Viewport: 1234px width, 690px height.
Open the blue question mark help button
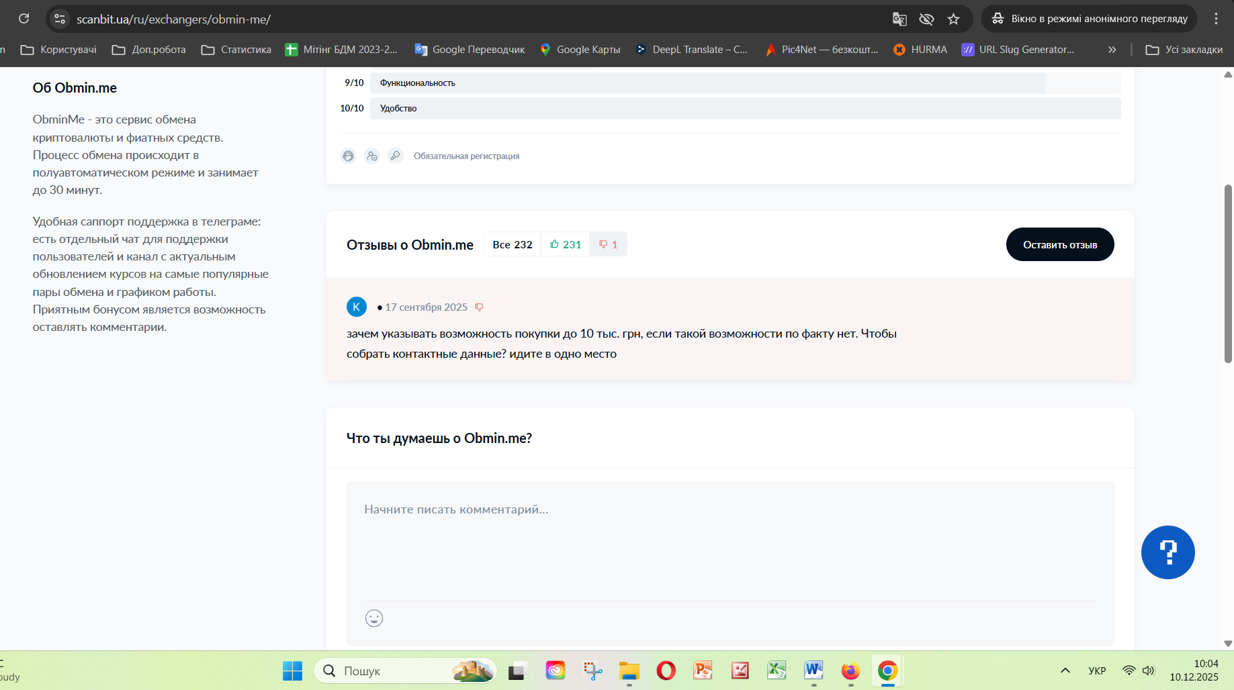tap(1167, 552)
